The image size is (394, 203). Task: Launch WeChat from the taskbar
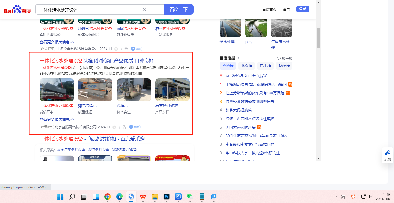coord(190,197)
